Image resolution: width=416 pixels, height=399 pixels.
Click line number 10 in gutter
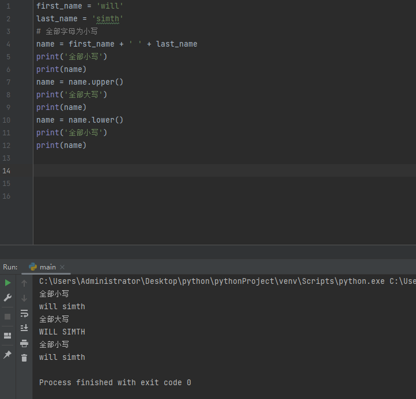[6, 120]
